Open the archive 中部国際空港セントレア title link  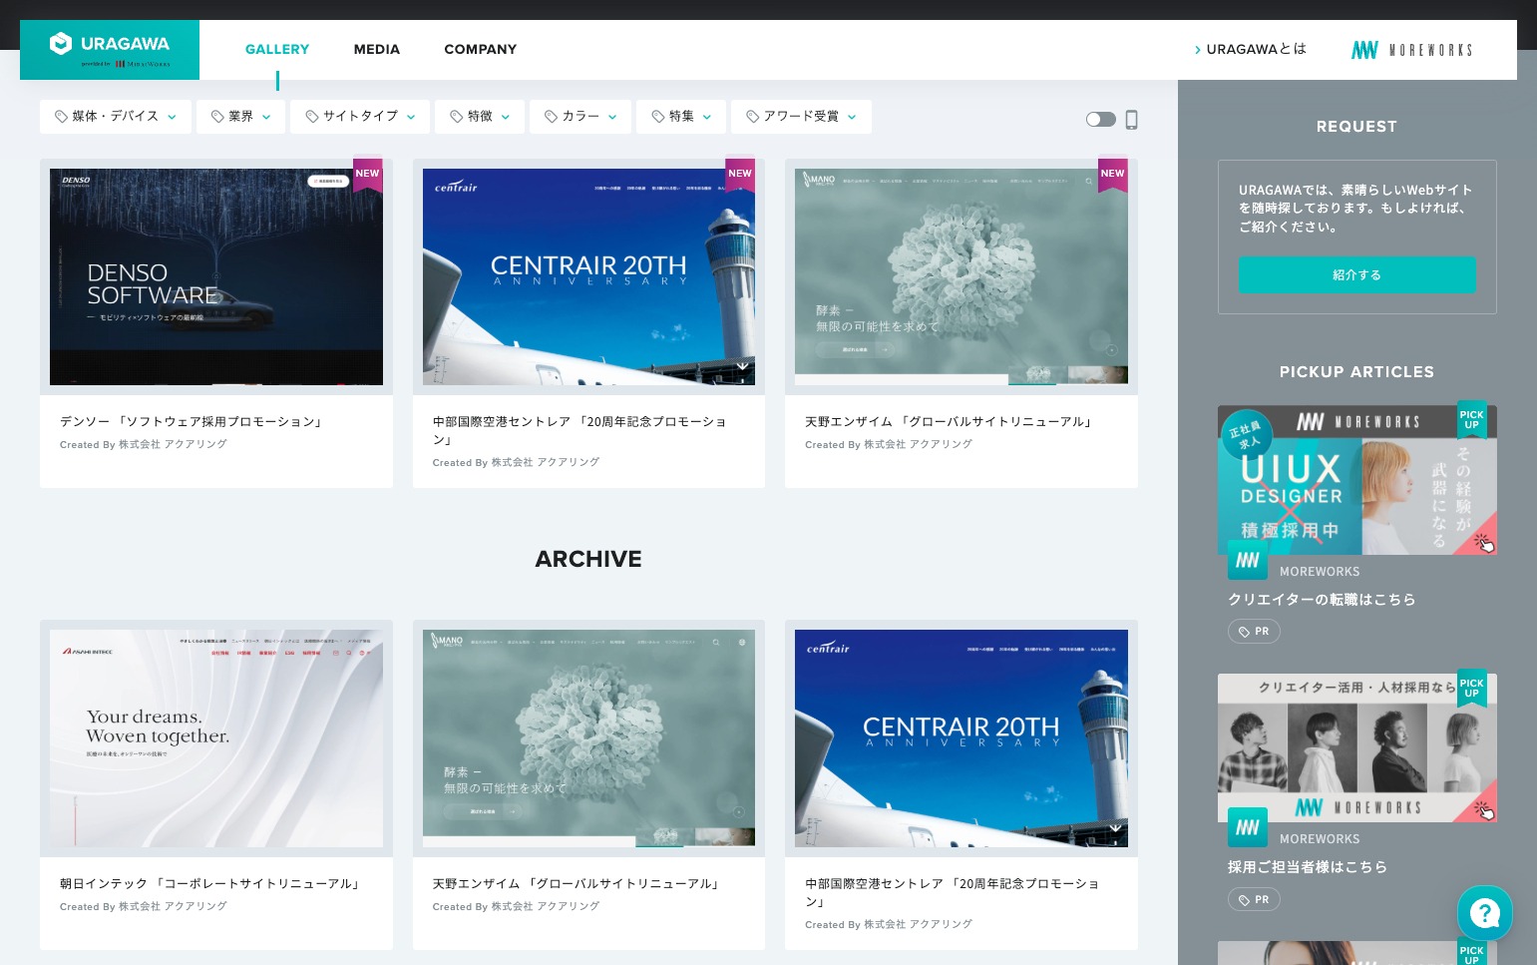coord(953,893)
